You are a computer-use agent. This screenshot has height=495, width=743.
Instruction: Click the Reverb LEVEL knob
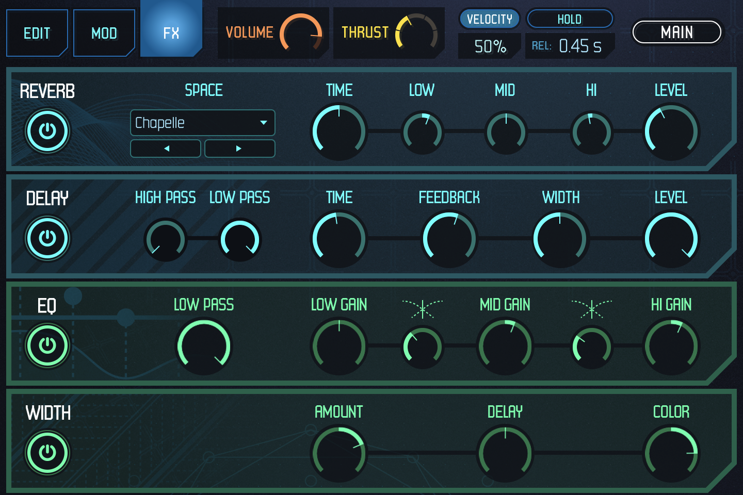pos(671,131)
